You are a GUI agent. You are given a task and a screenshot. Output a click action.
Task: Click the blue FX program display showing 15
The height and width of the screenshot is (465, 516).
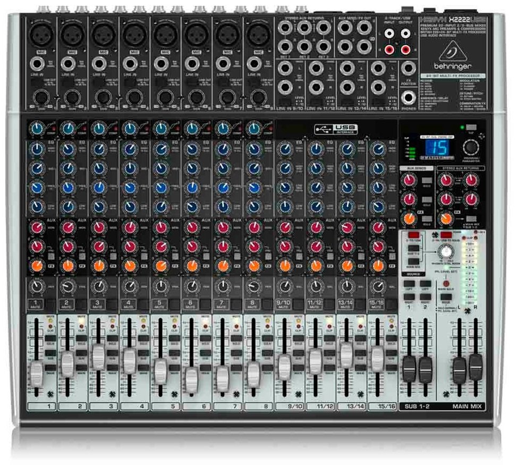[x=437, y=147]
